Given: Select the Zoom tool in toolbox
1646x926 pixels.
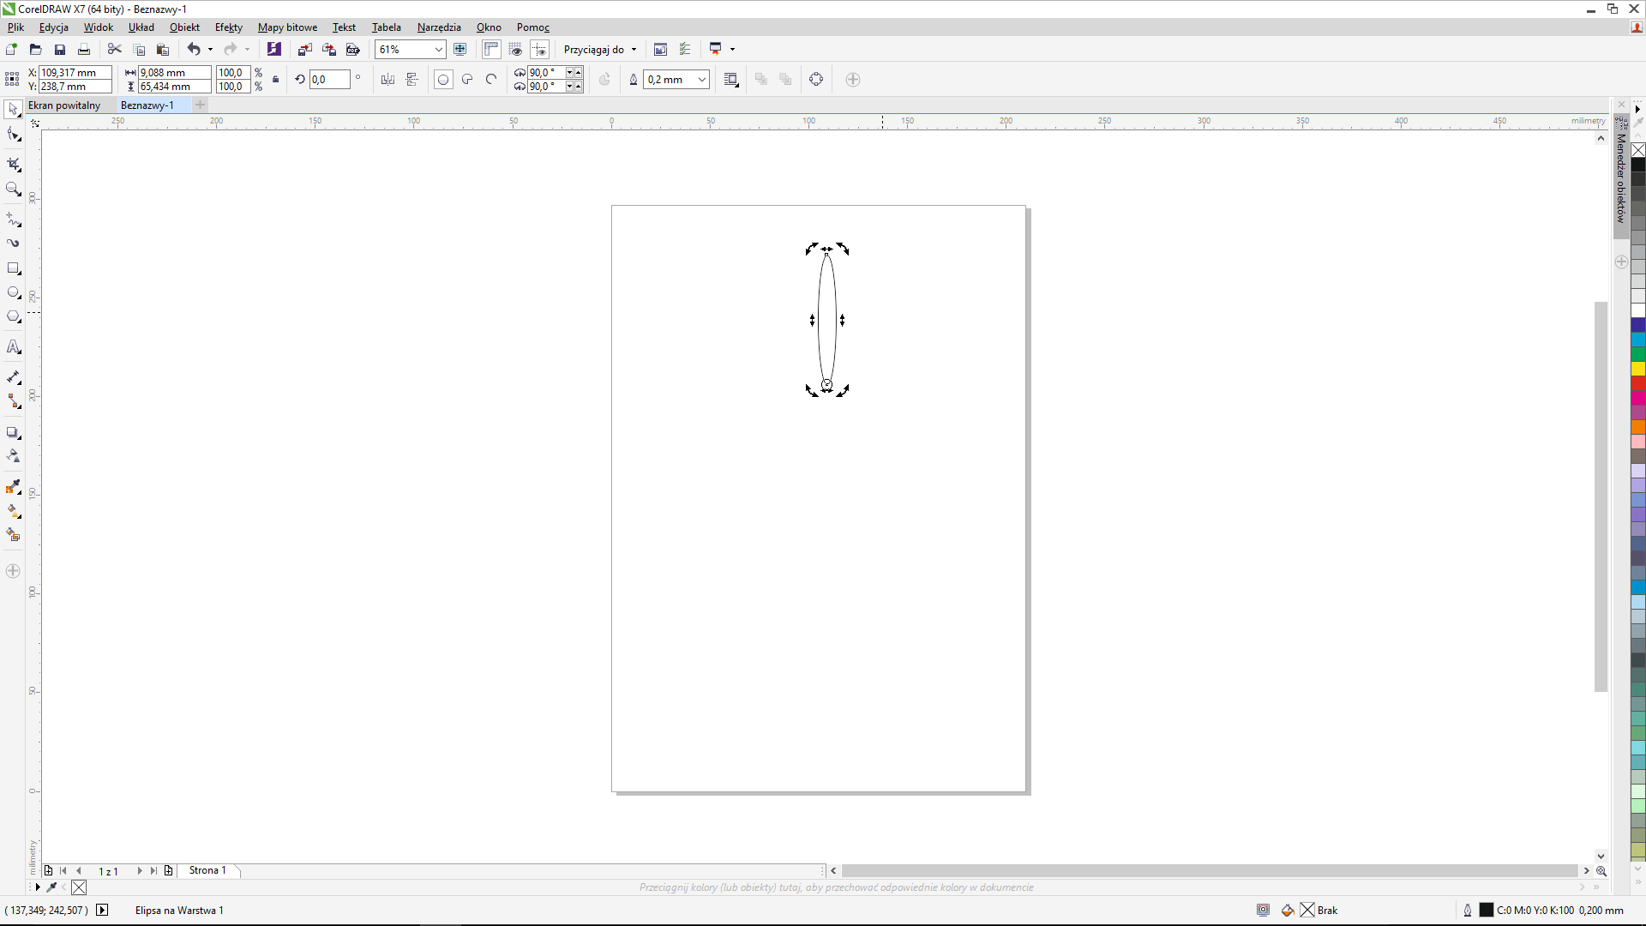Looking at the screenshot, I should click(13, 189).
